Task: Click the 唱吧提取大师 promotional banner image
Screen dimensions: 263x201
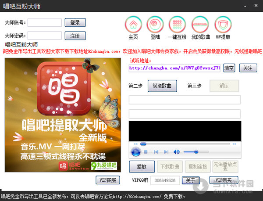Action: point(63,115)
